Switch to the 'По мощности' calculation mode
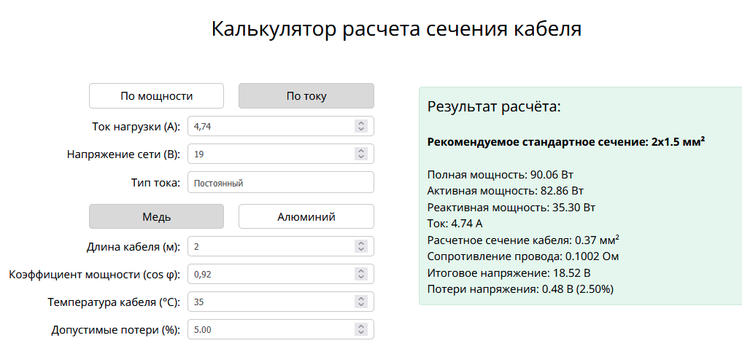Image resolution: width=742 pixels, height=346 pixels. click(156, 95)
